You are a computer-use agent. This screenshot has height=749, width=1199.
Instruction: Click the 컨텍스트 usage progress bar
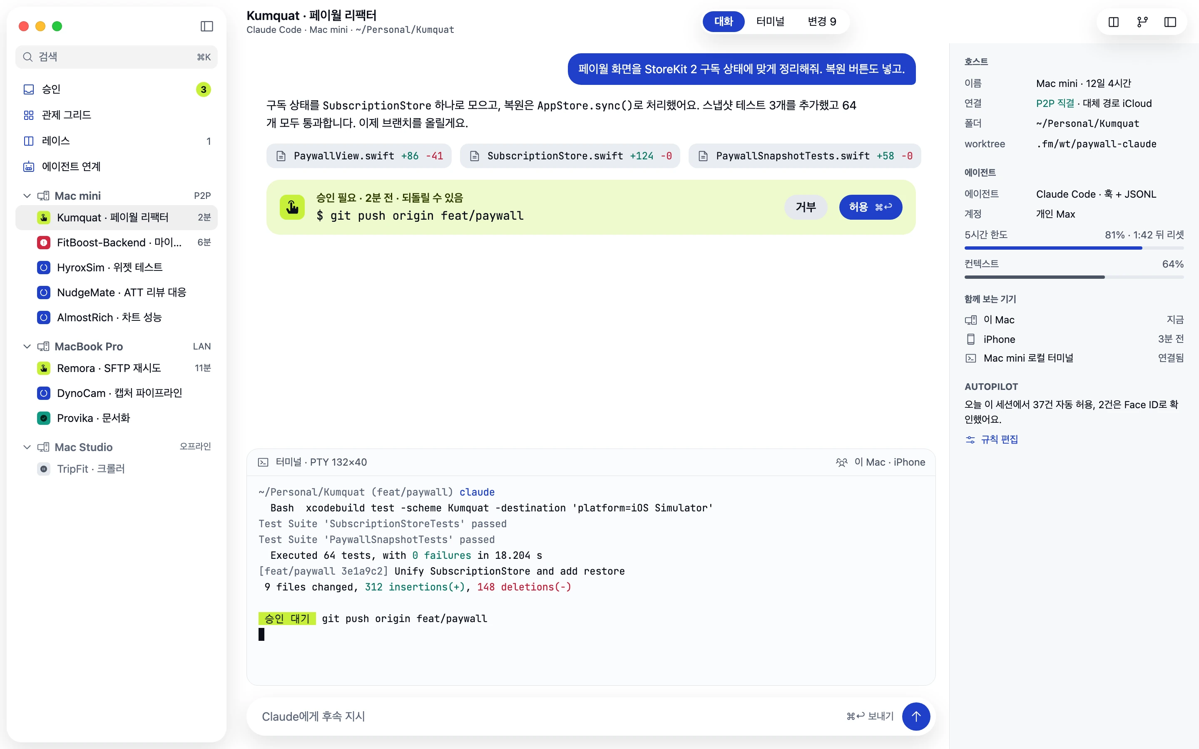coord(1074,277)
